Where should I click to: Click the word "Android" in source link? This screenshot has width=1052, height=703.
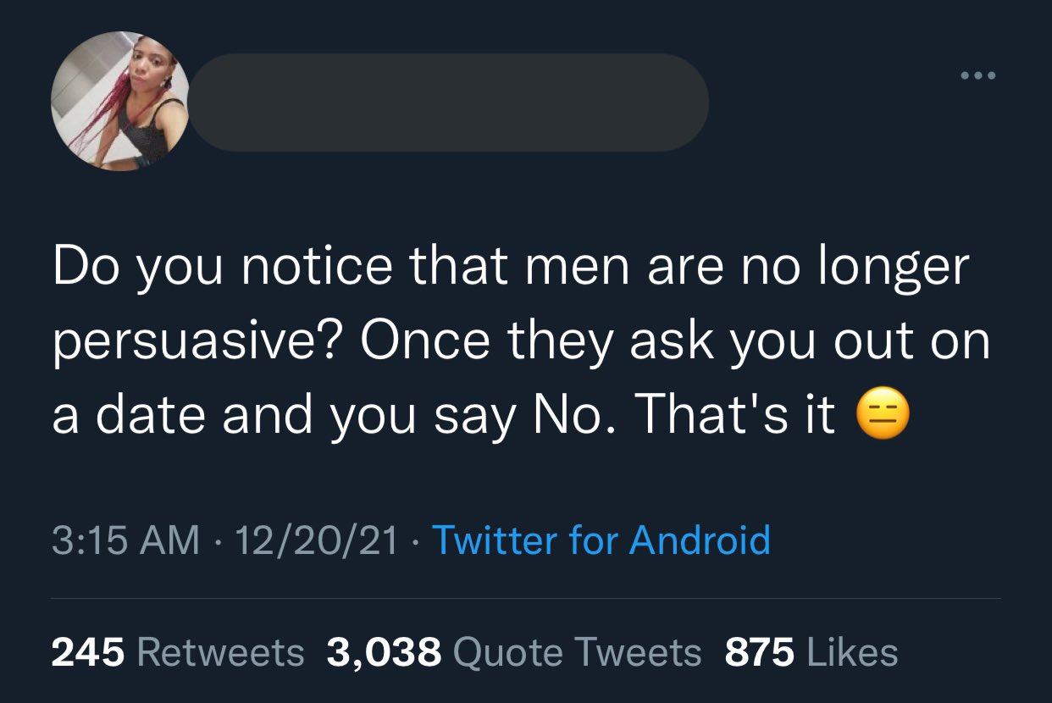(699, 540)
